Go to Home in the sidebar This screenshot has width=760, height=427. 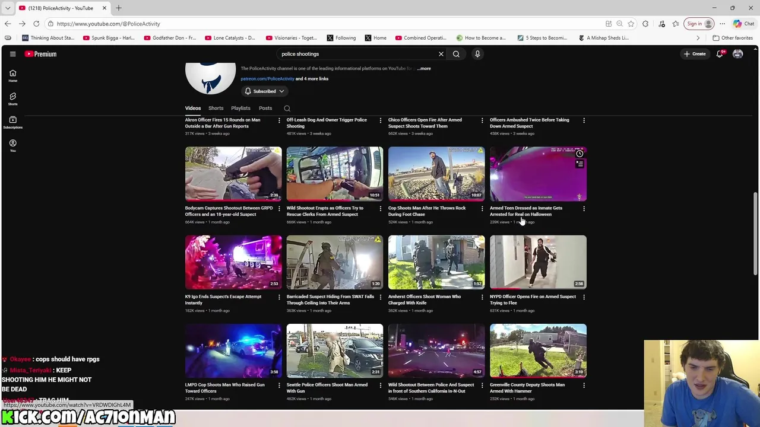point(12,76)
